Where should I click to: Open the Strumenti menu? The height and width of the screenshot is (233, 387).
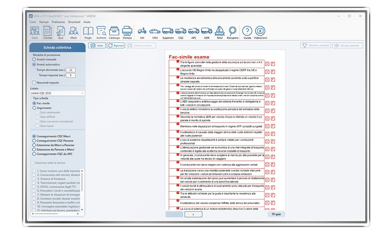[x=74, y=22]
